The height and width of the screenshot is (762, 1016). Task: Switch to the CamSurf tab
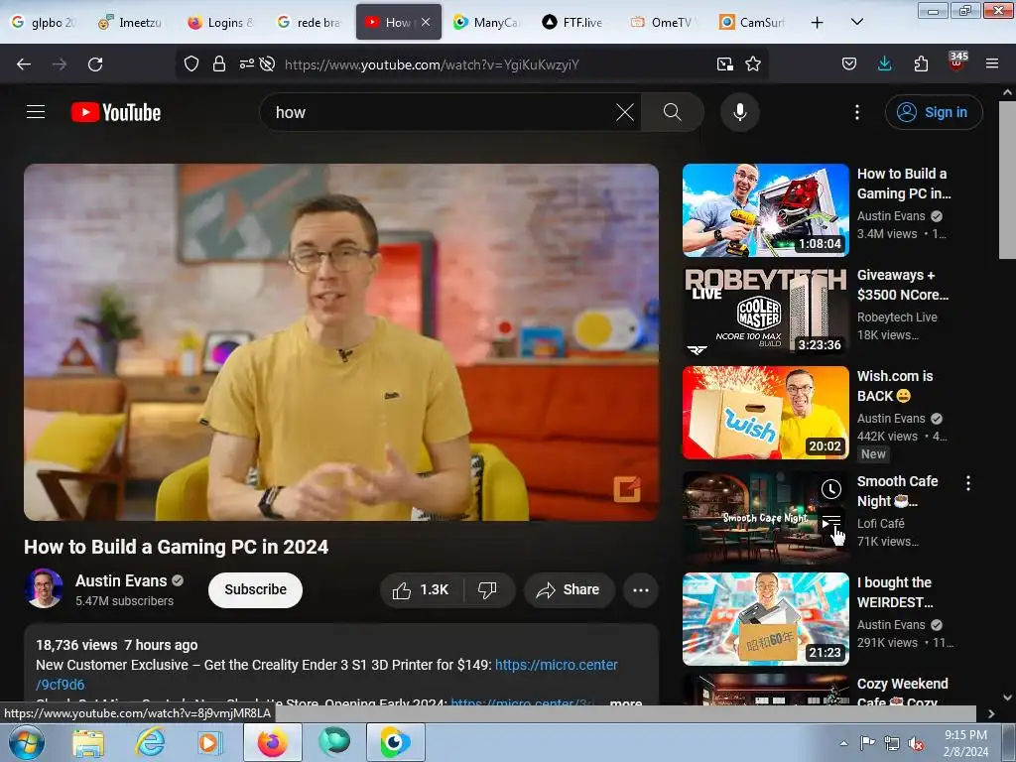coord(752,22)
